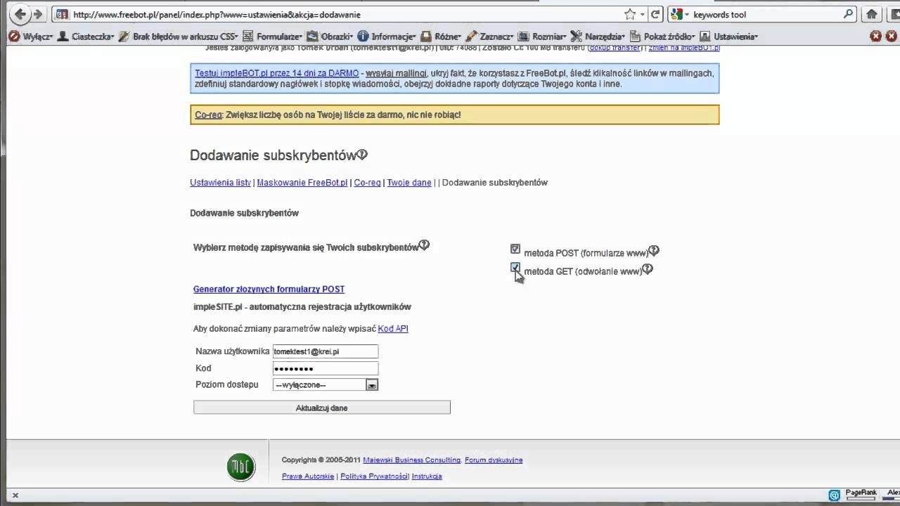The image size is (900, 506).
Task: Open Generator złożonych formularzy POST link
Action: [269, 289]
